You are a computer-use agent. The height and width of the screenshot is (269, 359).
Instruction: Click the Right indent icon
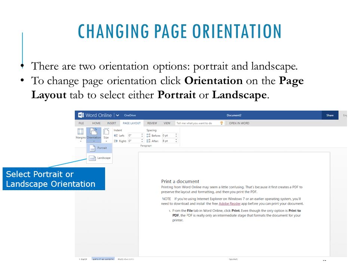pyautogui.click(x=116, y=141)
